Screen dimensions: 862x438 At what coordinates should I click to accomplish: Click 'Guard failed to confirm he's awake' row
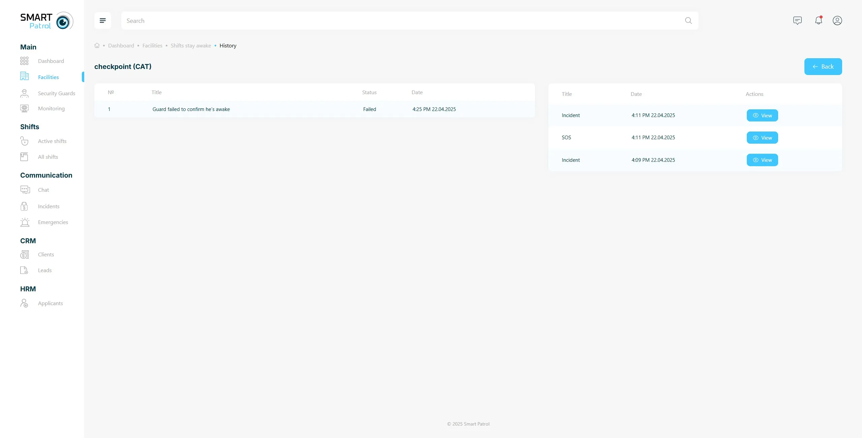(x=314, y=109)
